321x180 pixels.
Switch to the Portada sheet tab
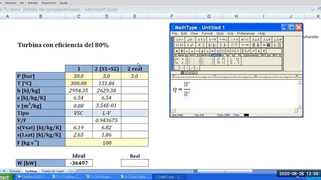tap(15, 171)
